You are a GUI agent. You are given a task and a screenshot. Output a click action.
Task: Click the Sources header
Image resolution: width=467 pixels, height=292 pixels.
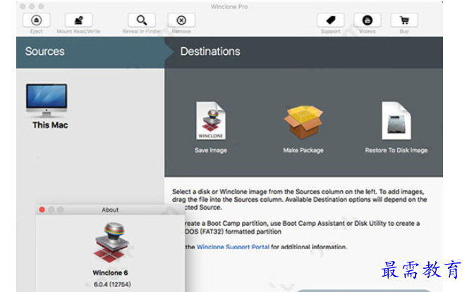point(44,51)
